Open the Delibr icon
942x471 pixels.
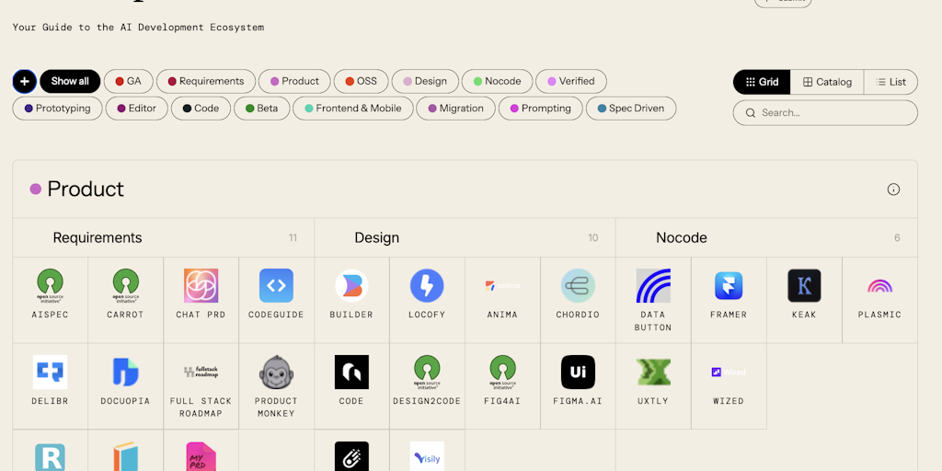point(51,372)
